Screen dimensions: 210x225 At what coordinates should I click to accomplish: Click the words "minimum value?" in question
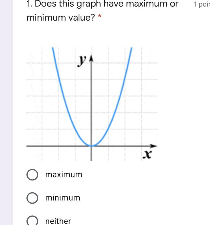click(61, 17)
